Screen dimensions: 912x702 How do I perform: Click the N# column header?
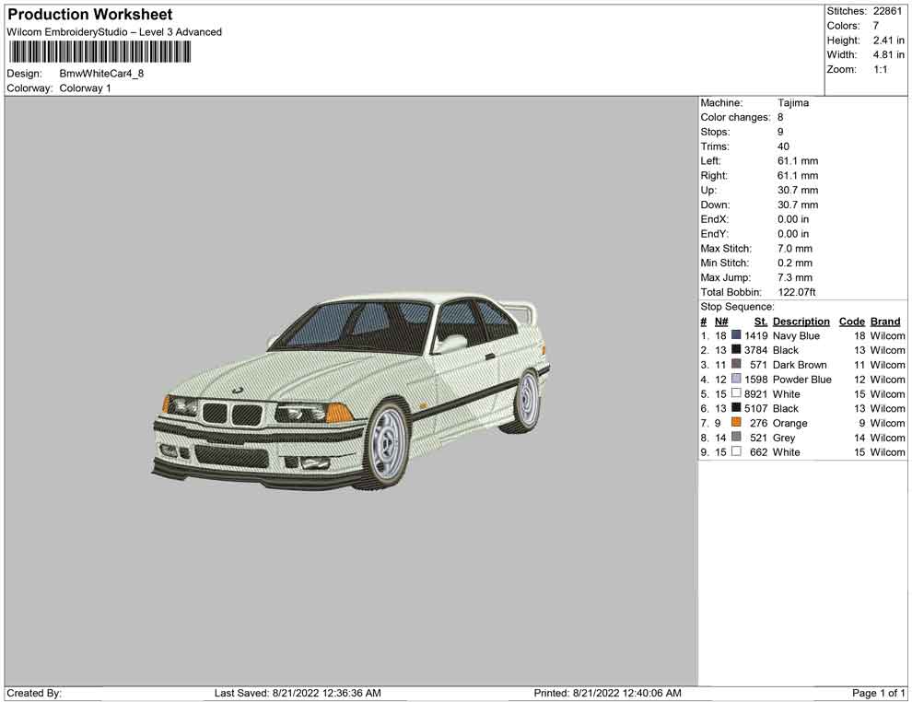click(x=721, y=322)
